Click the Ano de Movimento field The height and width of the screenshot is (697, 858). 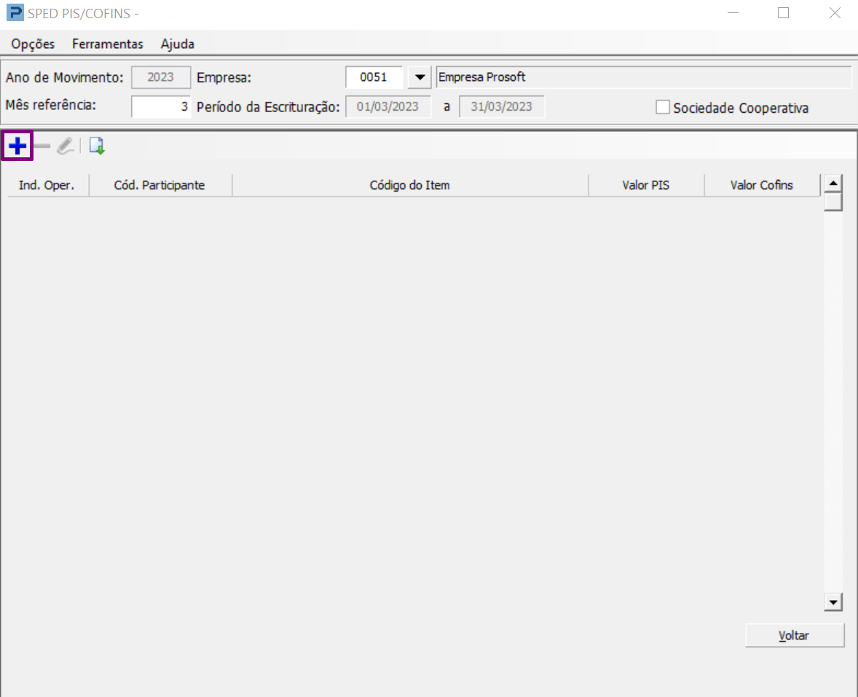click(161, 77)
